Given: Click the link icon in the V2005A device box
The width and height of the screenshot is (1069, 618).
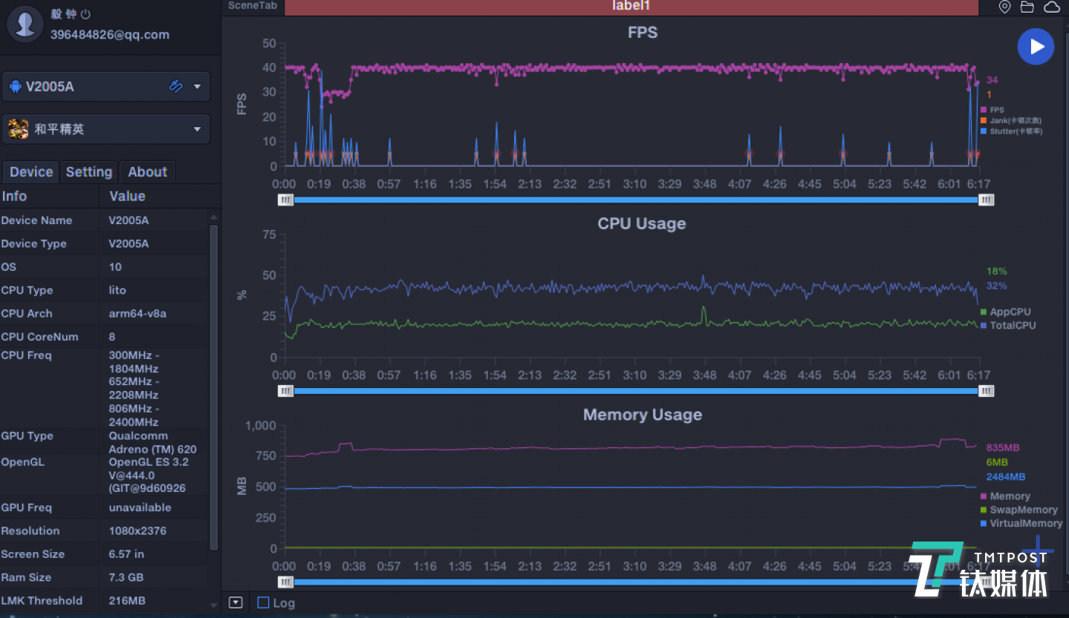Looking at the screenshot, I should tap(176, 86).
